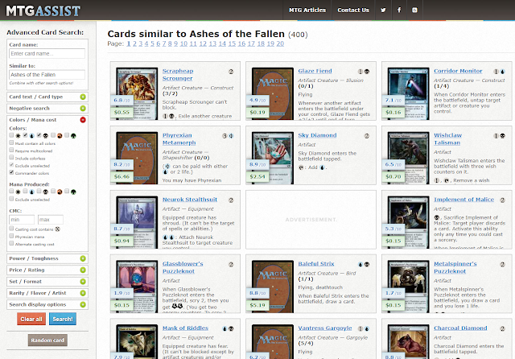This screenshot has height=359, width=515.
Task: Collapse Colors / Mana cost section
Action: pos(83,120)
